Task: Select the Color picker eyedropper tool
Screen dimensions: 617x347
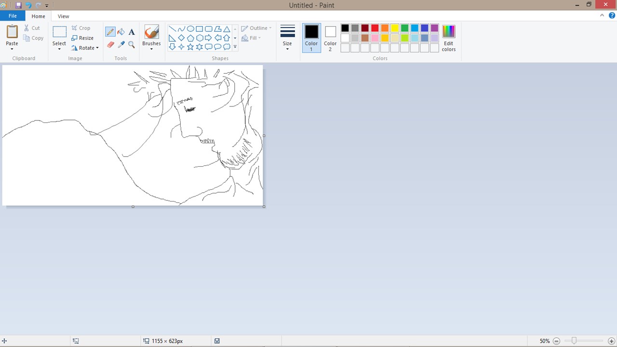Action: 121,45
